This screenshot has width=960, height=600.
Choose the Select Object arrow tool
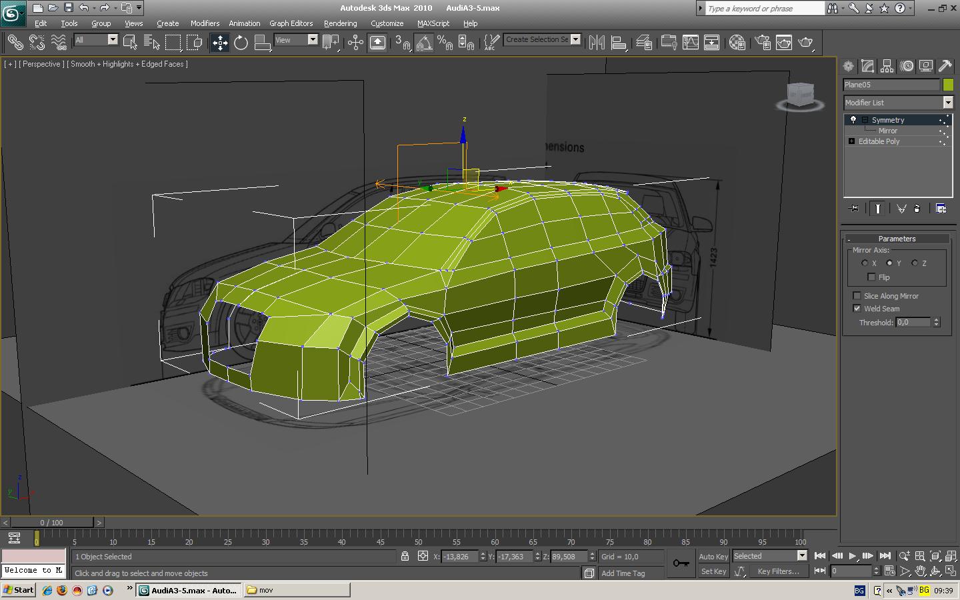(x=130, y=43)
